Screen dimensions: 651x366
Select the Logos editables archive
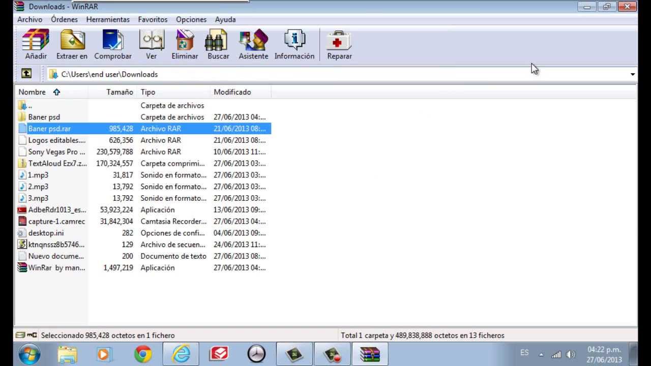pos(142,140)
